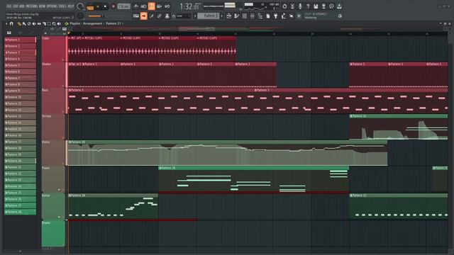The width and height of the screenshot is (454, 255).
Task: Select Pattern 28 in the pattern list
Action: [21, 212]
